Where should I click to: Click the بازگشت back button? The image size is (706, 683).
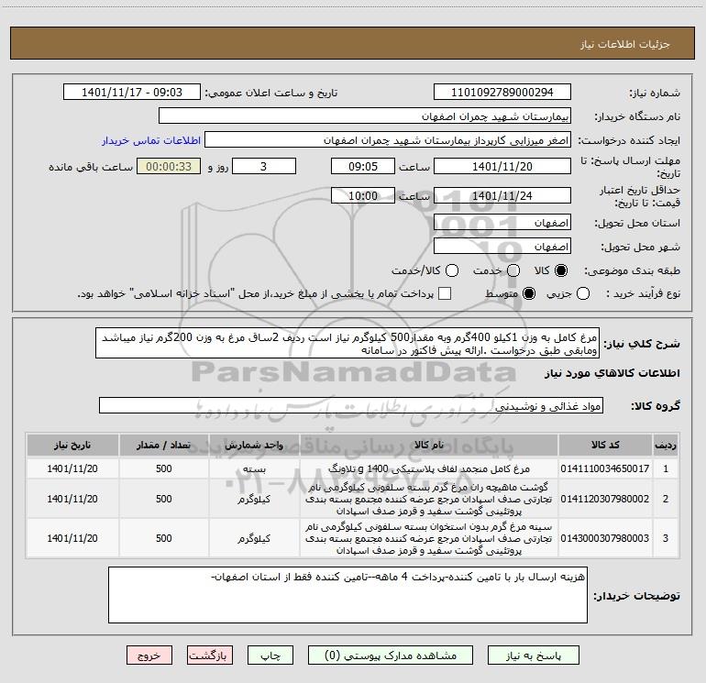pos(210,655)
